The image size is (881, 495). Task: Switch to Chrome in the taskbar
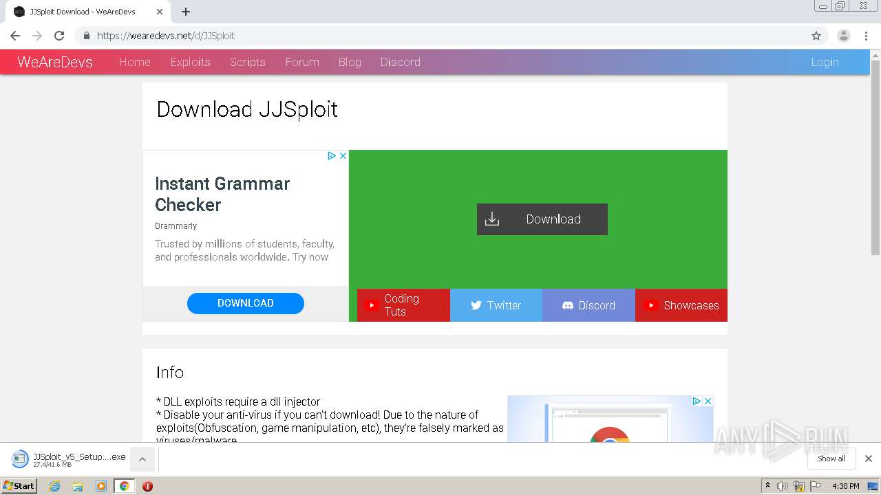coord(124,486)
